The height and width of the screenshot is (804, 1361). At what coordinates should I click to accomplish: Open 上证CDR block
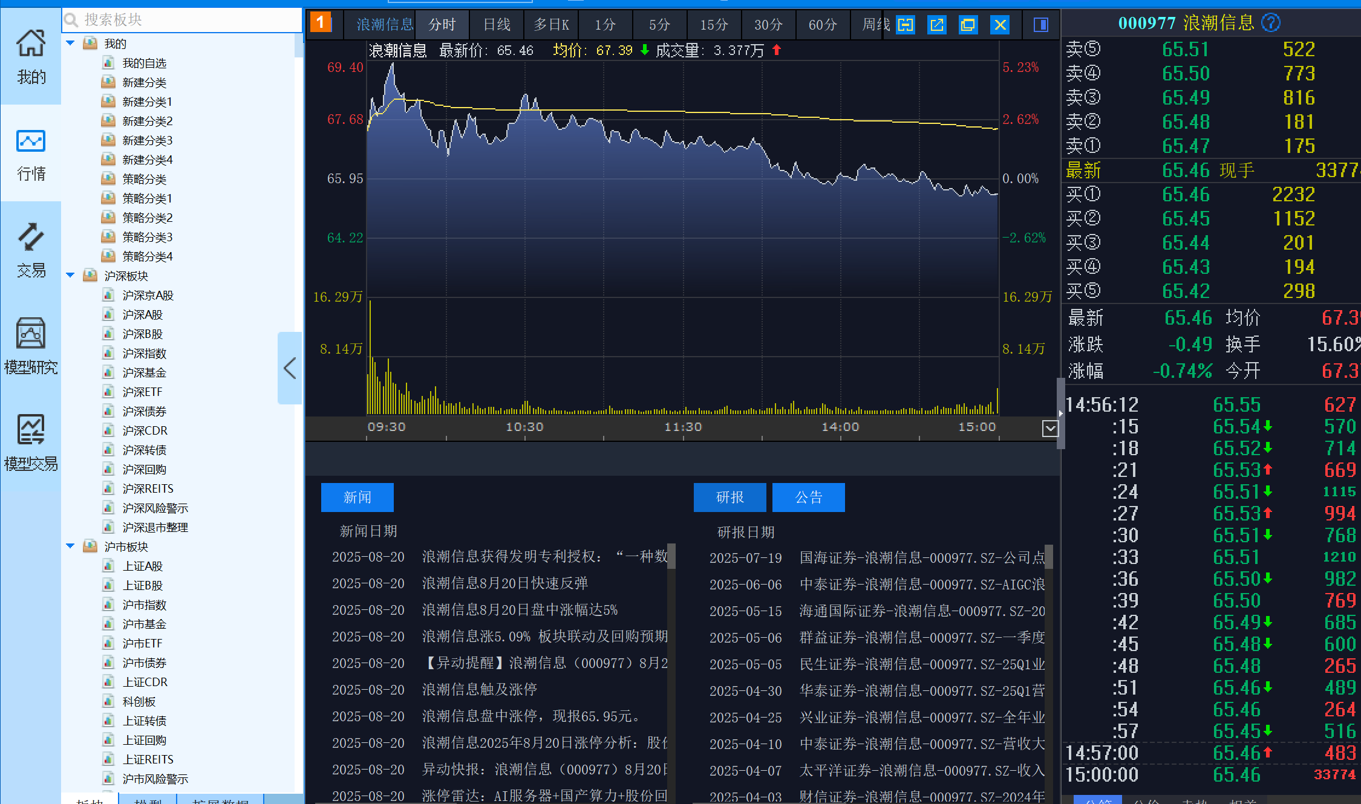pyautogui.click(x=145, y=682)
